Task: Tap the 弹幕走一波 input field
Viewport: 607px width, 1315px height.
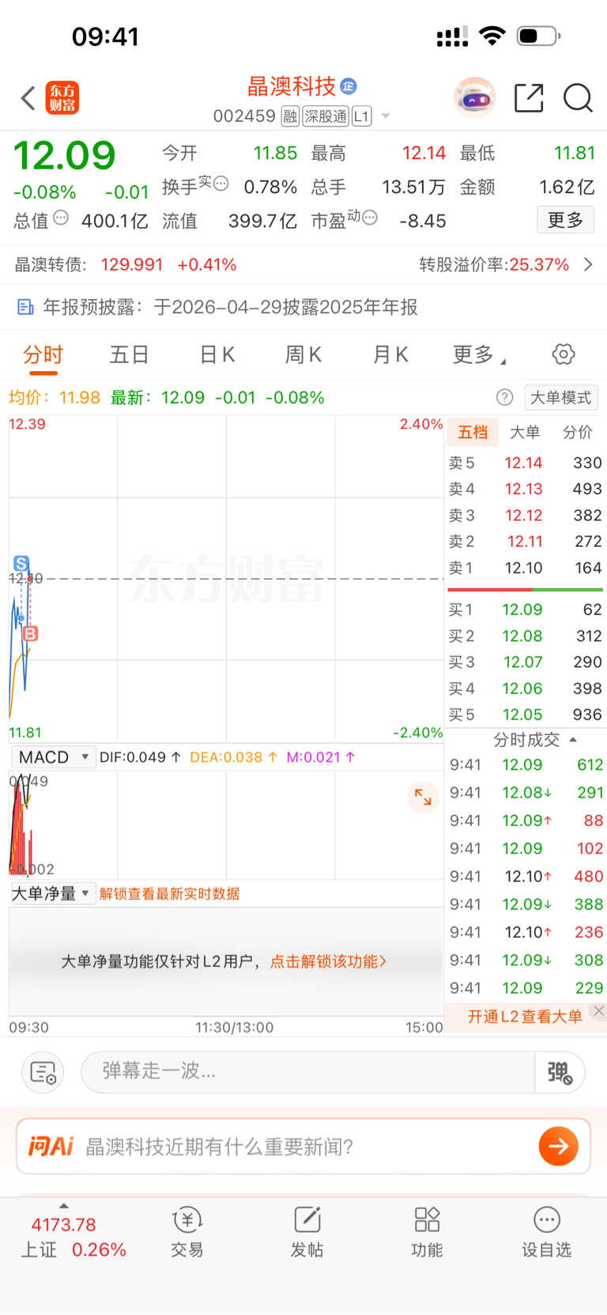Action: click(x=308, y=1072)
